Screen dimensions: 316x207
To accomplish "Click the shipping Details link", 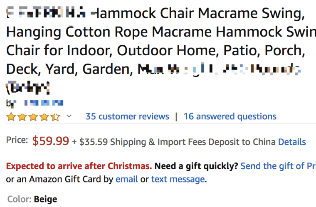I will point(292,142).
